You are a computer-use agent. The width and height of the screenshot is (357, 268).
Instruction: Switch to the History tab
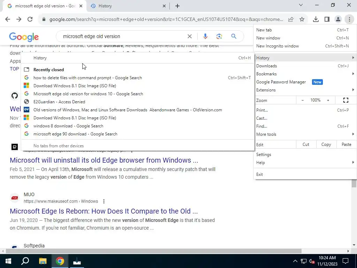click(x=129, y=6)
